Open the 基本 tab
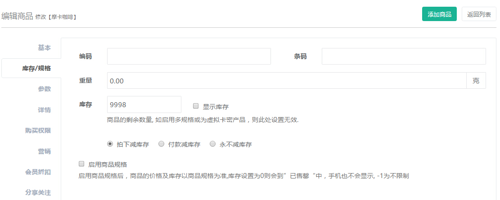 (44, 48)
